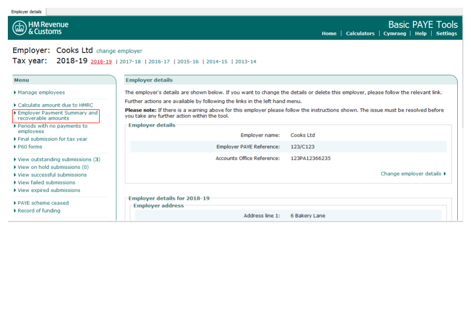Screen dimensions: 471x314
Task: Click the Accounts Office Reference label
Action: click(x=248, y=158)
